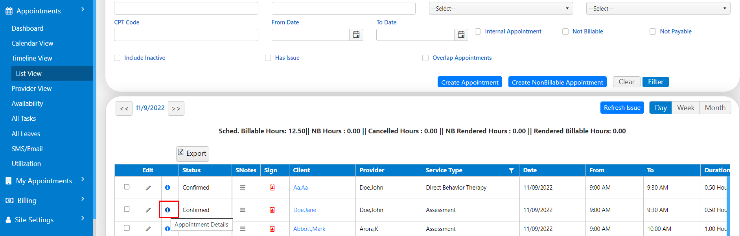Click the Refresh Issue button
This screenshot has width=740, height=236.
pyautogui.click(x=622, y=108)
